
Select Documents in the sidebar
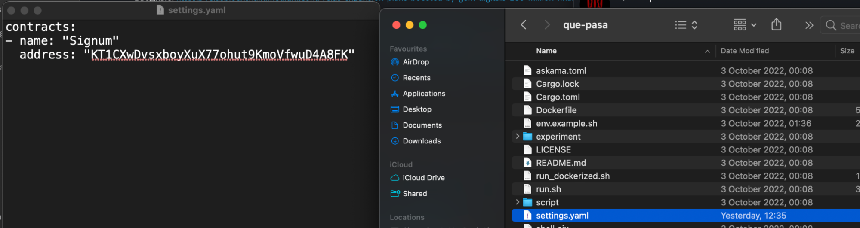(x=422, y=125)
